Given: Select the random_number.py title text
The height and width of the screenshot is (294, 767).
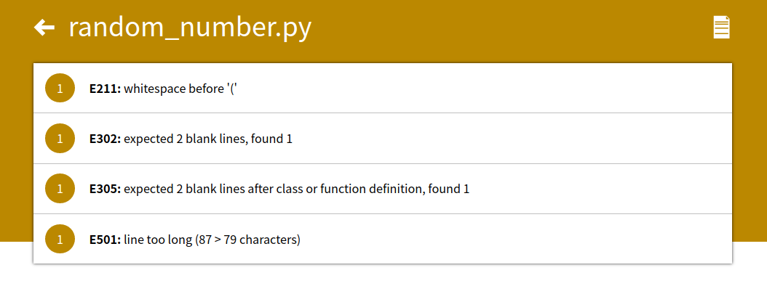Looking at the screenshot, I should [x=190, y=28].
